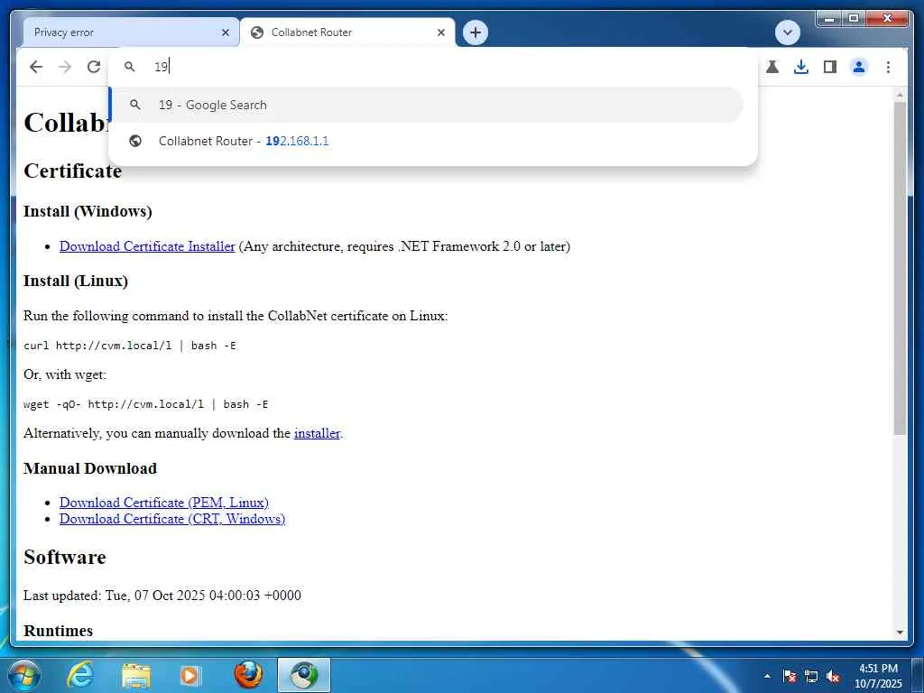Open network status tray icon
The image size is (924, 693).
point(811,676)
